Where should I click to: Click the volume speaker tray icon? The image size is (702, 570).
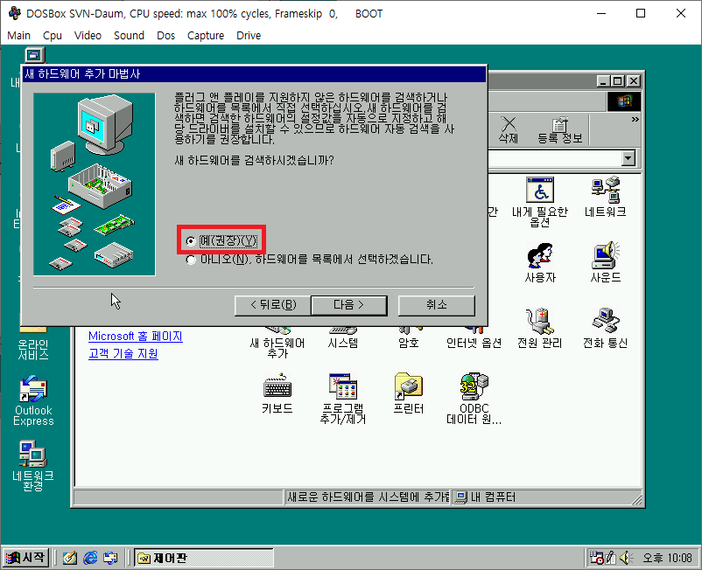click(625, 558)
